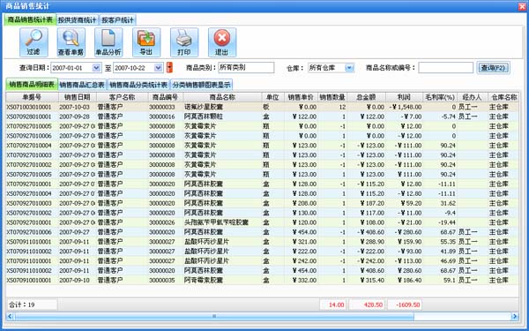529x331 pixels.
Task: Switch to 按供货商统计 tab
Action: click(78, 20)
